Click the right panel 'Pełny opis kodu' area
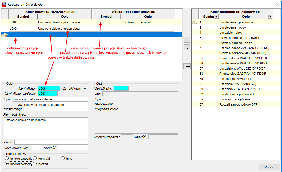 click(137, 123)
